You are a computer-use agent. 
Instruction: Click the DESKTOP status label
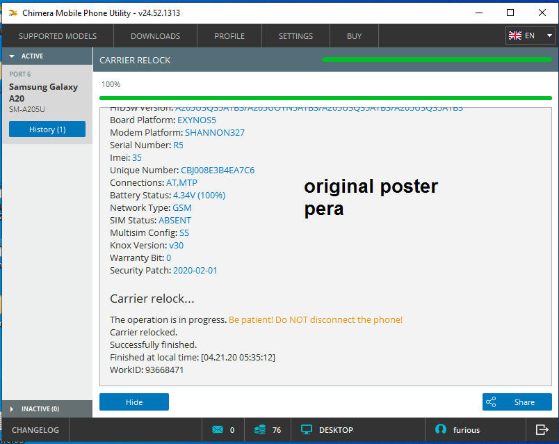(336, 430)
